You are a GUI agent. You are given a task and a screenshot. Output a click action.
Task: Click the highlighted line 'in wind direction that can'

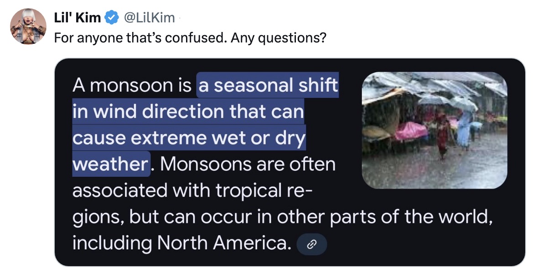tap(188, 112)
